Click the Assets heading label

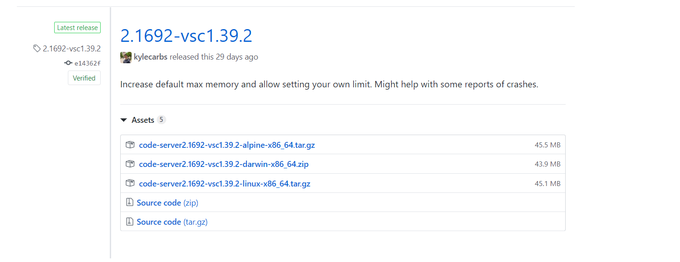(x=143, y=120)
